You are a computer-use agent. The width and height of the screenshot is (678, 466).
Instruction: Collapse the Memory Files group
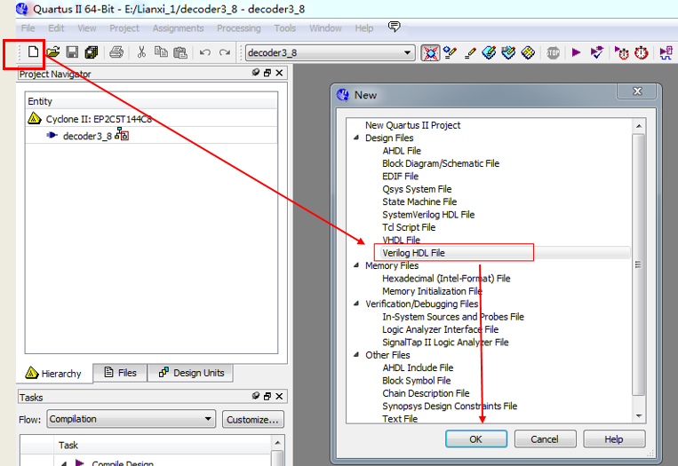pyautogui.click(x=356, y=265)
